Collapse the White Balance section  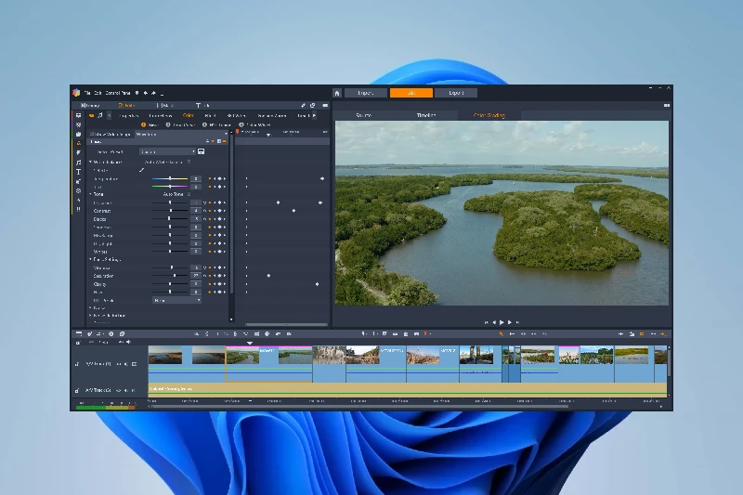(90, 162)
